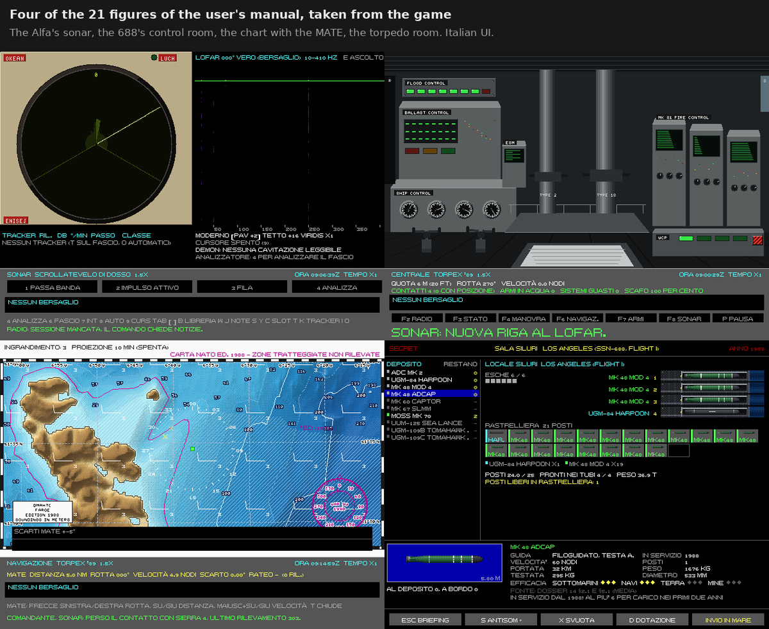This screenshot has height=629, width=769.
Task: Click the HAR. slot in the rack
Action: pyautogui.click(x=496, y=437)
